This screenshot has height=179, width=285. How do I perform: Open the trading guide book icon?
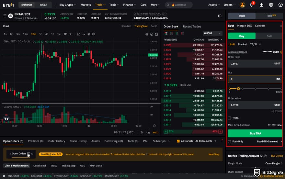click(x=220, y=16)
